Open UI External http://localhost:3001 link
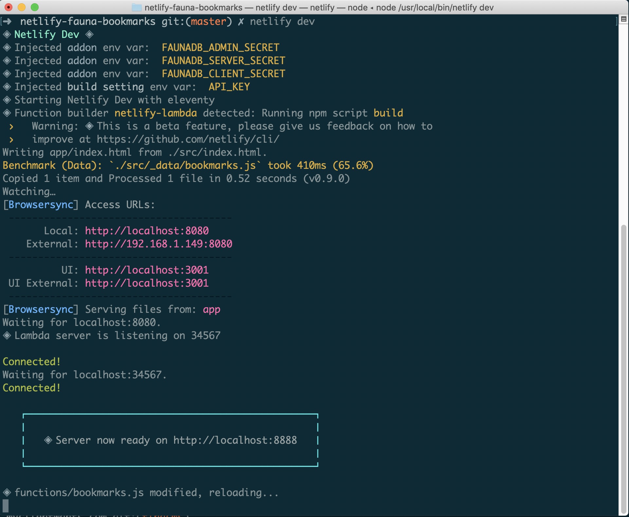Viewport: 629px width, 517px height. 147,283
